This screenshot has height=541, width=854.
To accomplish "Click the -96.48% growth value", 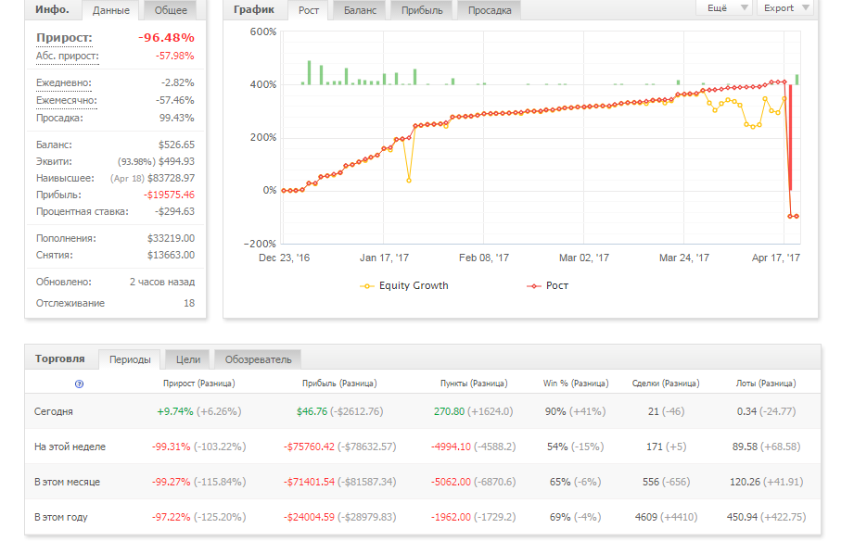I will click(x=166, y=38).
